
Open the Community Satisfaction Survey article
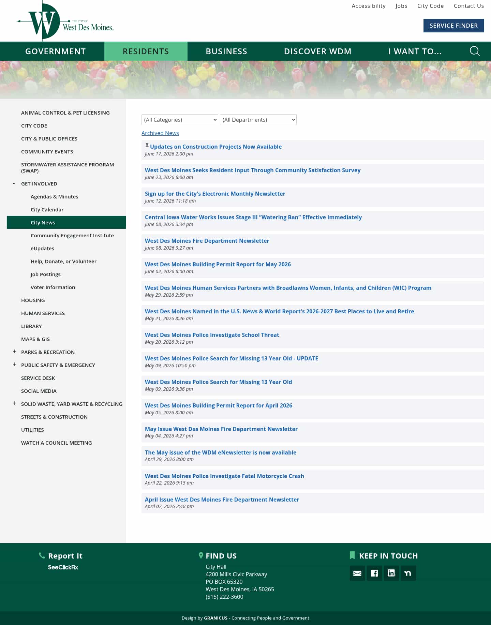(x=253, y=170)
